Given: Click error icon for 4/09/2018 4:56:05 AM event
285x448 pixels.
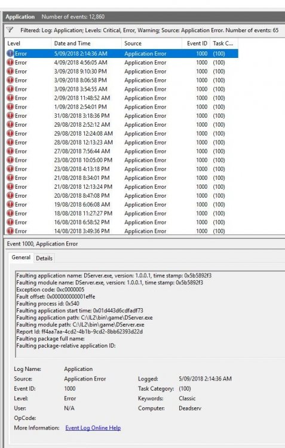Looking at the screenshot, I should tap(10, 62).
